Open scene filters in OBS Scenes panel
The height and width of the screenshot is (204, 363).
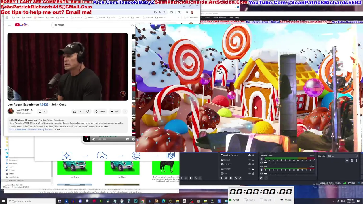pos(191,178)
